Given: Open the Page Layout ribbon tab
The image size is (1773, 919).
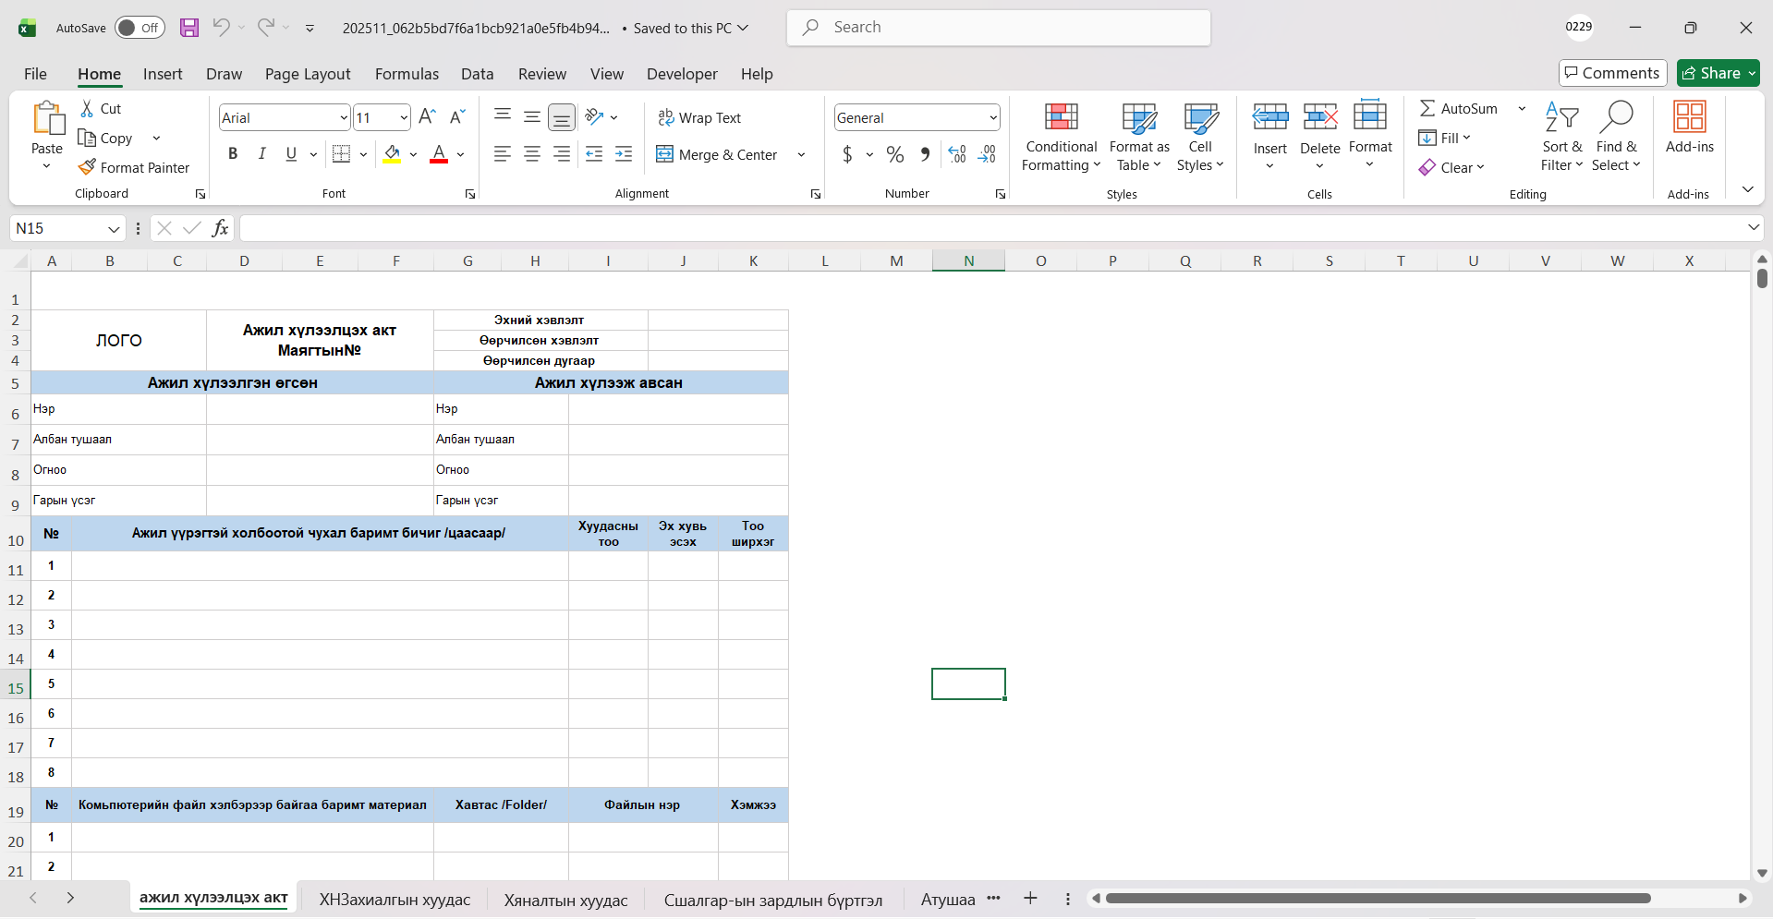Looking at the screenshot, I should 307,74.
